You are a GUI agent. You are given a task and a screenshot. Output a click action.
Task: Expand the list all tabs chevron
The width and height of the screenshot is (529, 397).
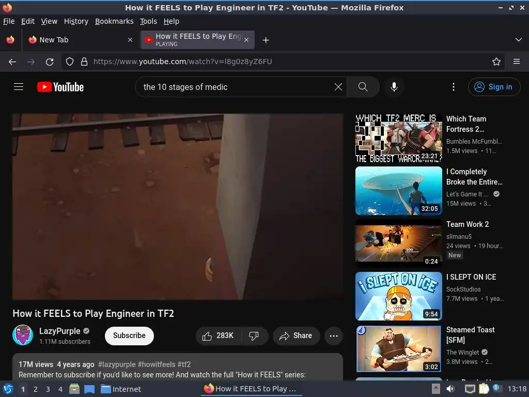tap(519, 40)
